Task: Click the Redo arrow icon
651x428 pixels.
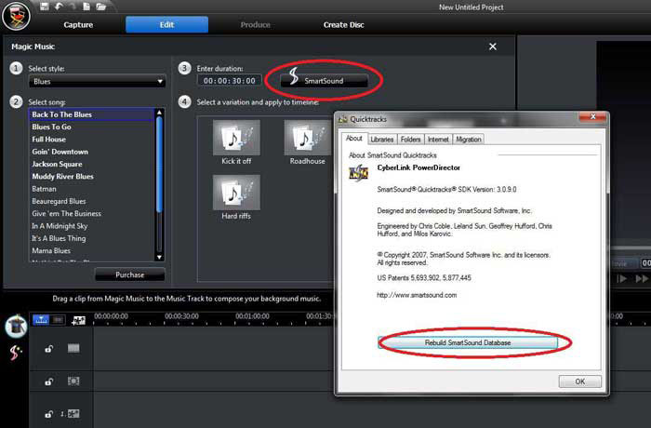Action: 73,6
